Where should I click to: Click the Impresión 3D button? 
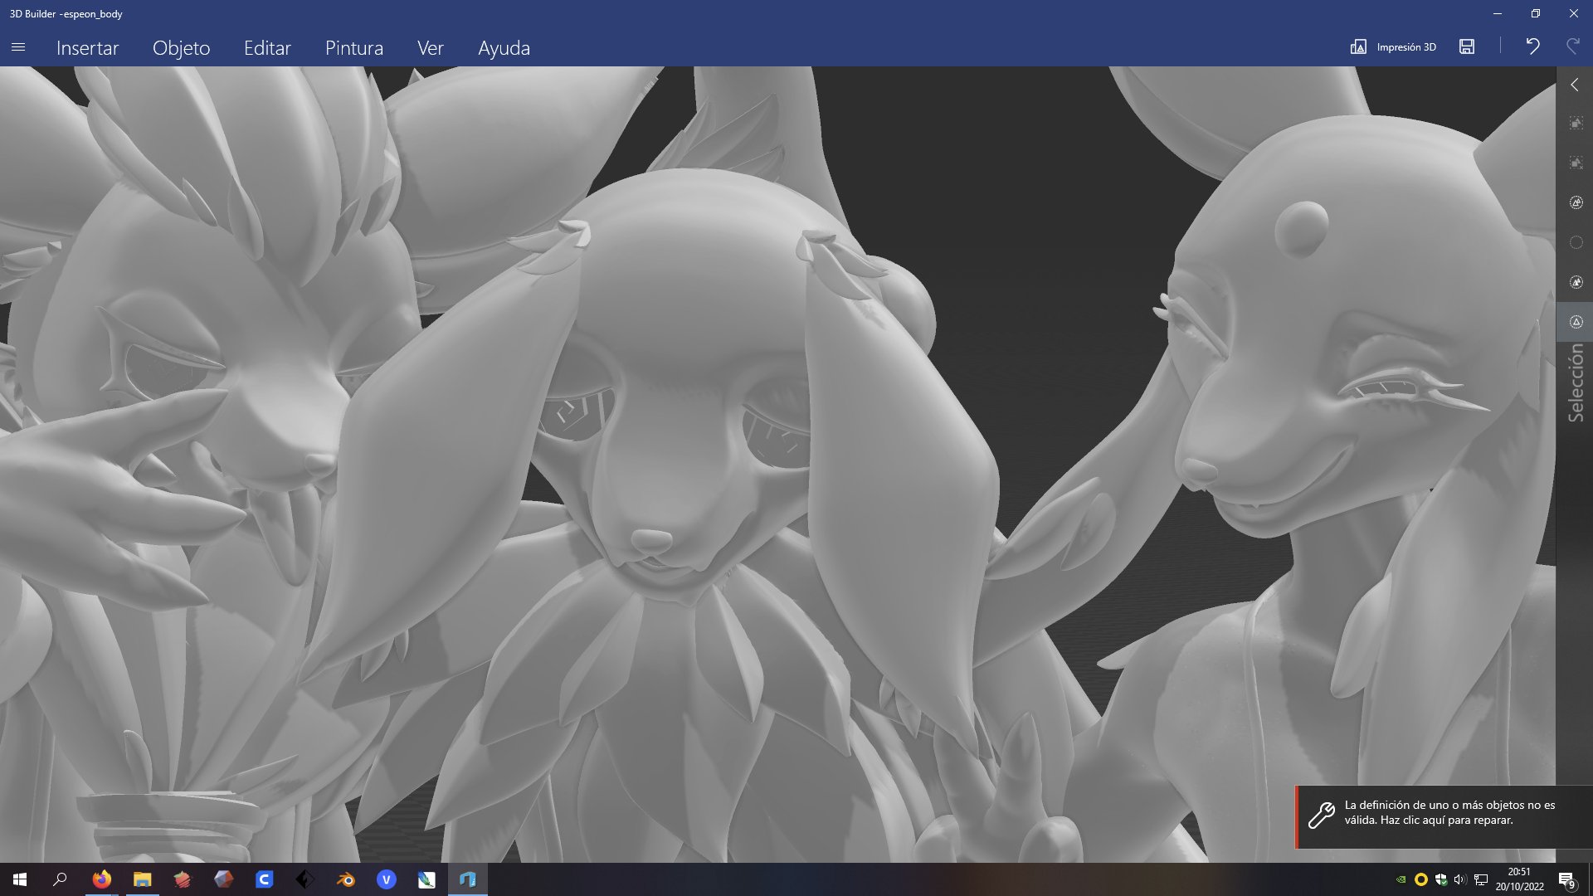[1393, 47]
